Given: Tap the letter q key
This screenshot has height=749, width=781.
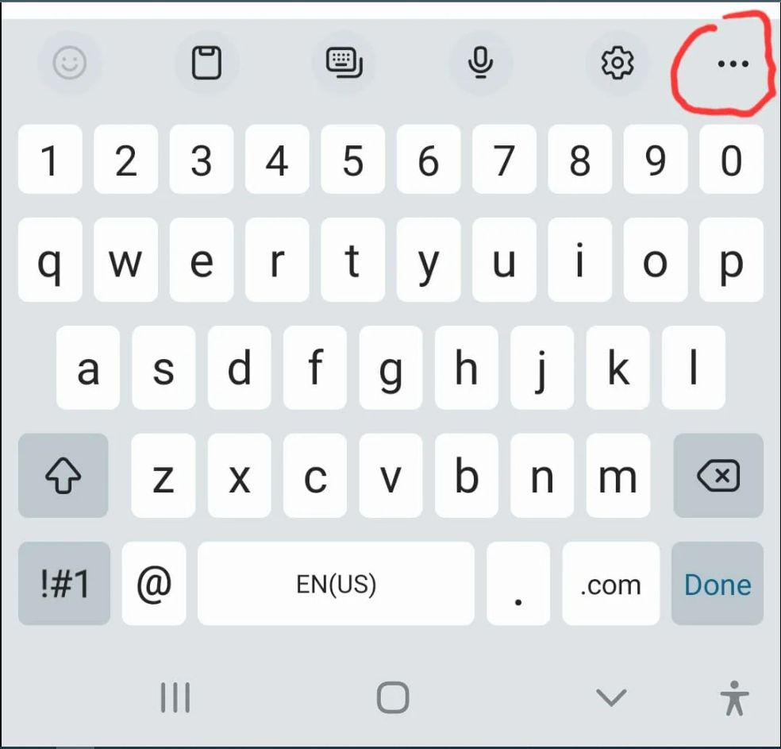Looking at the screenshot, I should tap(50, 260).
